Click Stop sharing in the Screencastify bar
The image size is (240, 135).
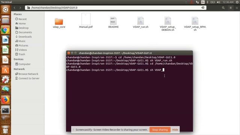tap(160, 130)
